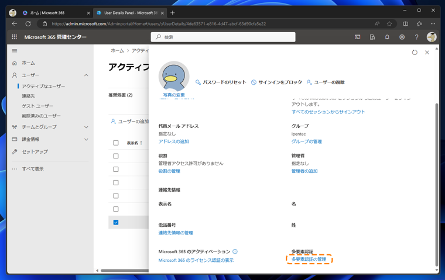
Task: Close the user details panel
Action: 427,53
